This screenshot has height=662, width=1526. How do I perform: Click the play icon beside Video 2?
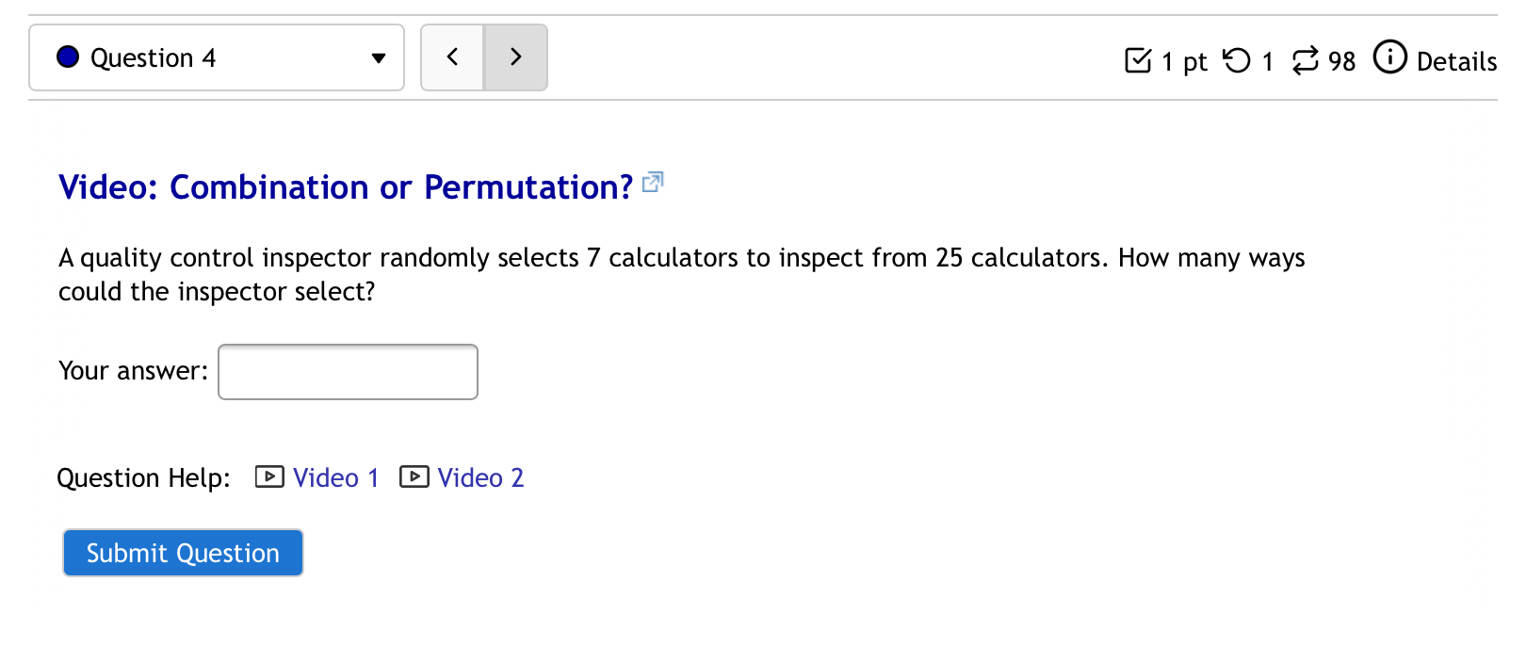click(414, 477)
